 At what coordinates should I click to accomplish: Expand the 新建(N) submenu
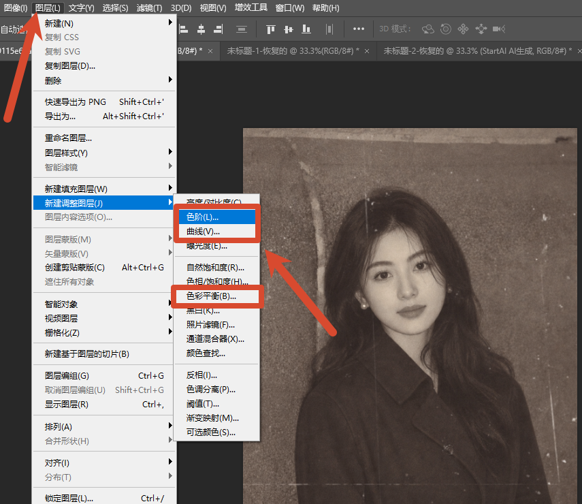pos(103,23)
